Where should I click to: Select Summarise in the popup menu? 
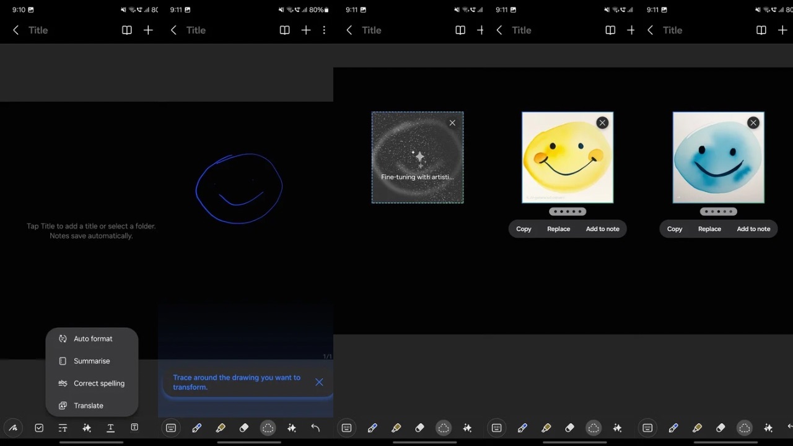(x=92, y=361)
